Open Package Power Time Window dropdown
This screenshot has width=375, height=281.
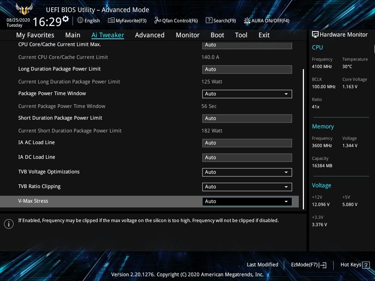pos(247,94)
